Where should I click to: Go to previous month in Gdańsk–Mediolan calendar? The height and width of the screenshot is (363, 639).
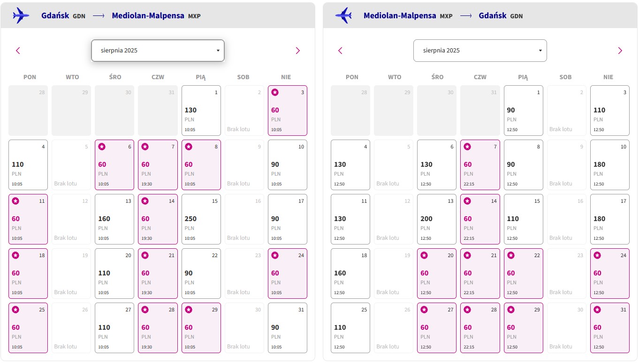[18, 51]
